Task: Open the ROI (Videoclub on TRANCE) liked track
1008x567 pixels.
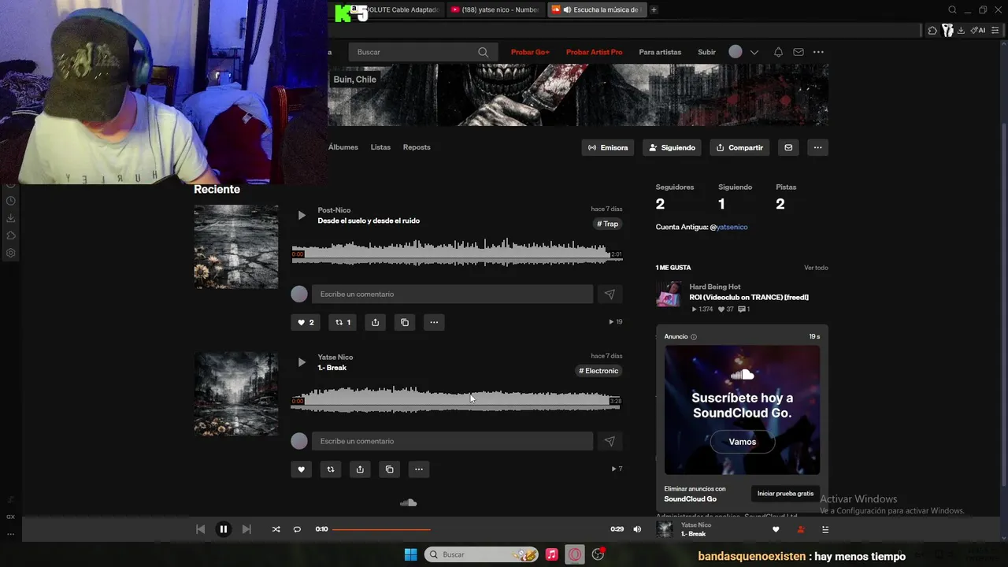Action: 749,297
